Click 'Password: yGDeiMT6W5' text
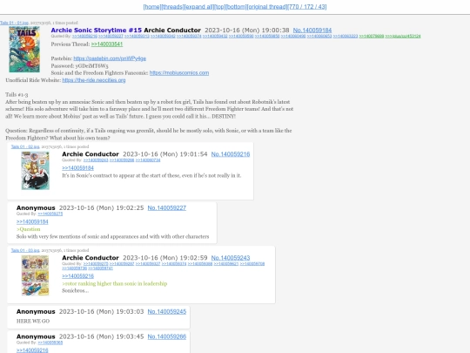Screen dimensions: 470x353 click(x=80, y=65)
